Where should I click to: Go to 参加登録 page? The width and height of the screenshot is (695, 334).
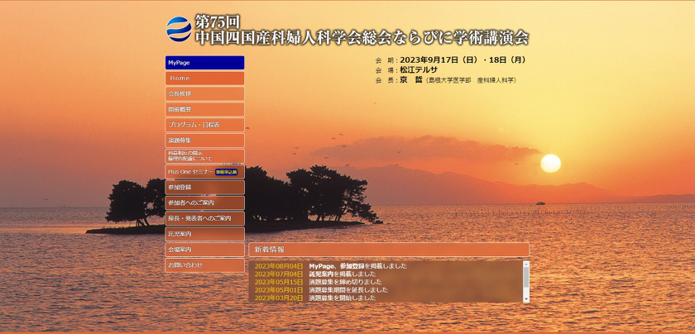(x=204, y=188)
